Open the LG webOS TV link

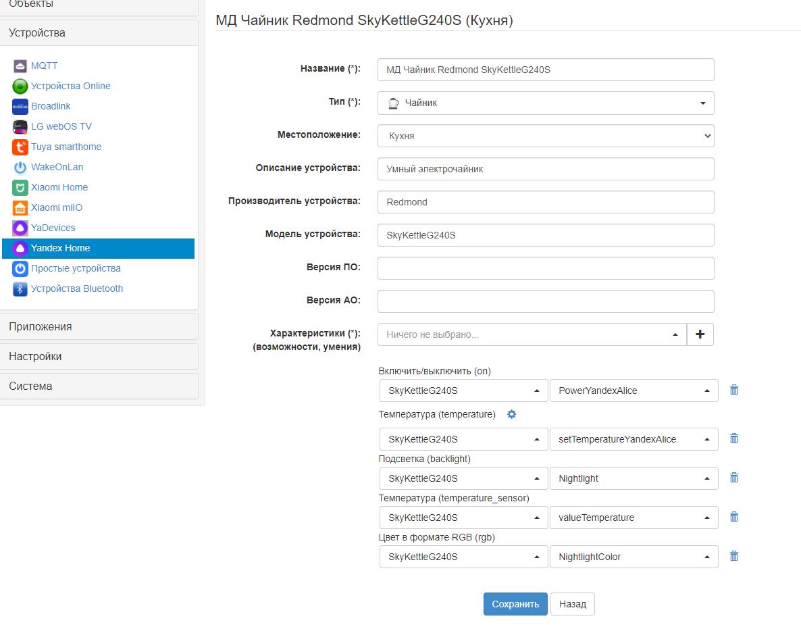coord(61,126)
